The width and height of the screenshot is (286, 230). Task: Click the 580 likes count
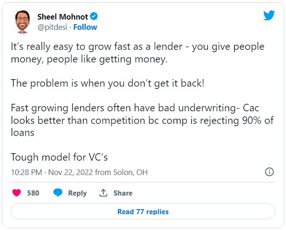pos(33,193)
